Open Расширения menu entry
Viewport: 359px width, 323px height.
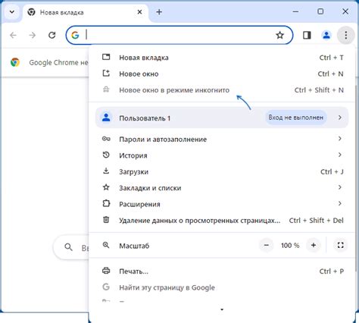click(222, 204)
